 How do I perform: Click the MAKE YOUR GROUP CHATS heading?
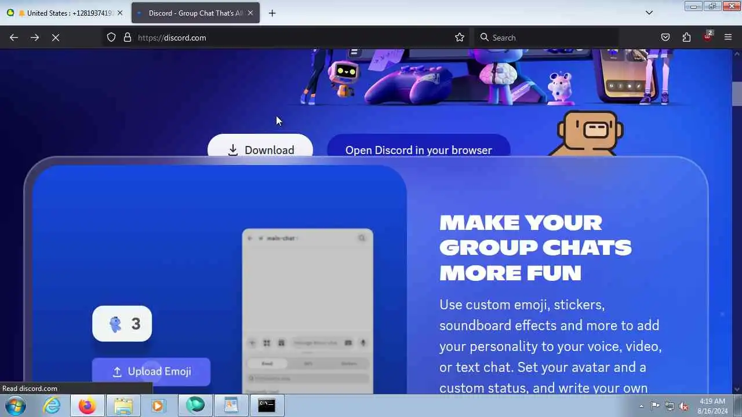[x=535, y=247]
